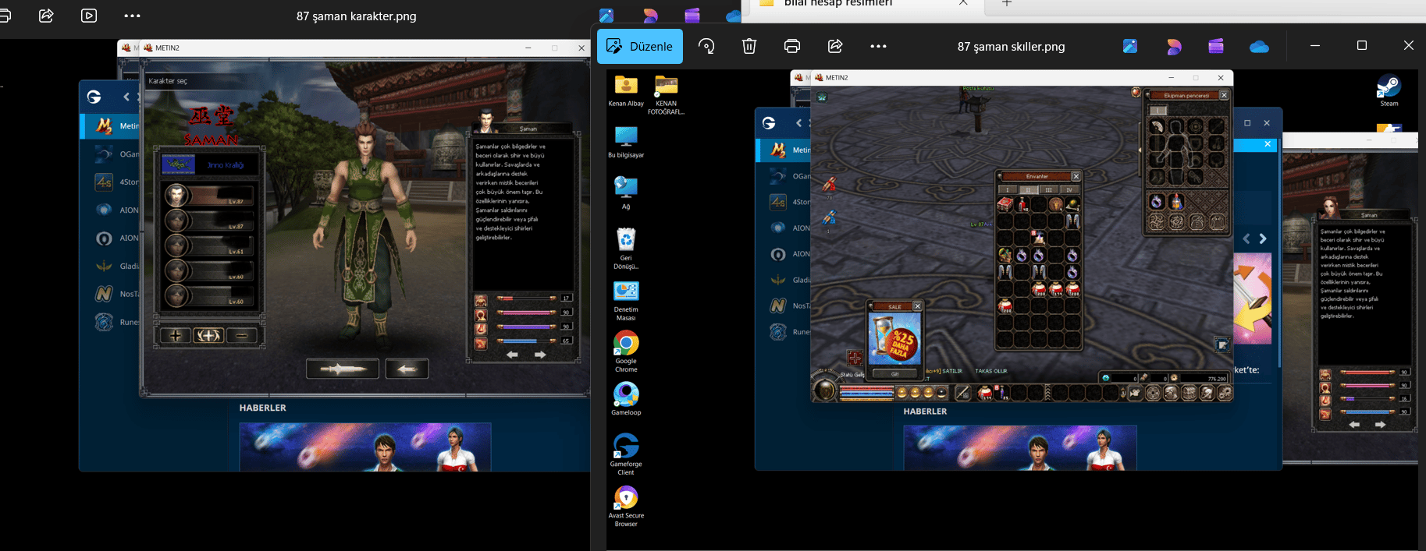Click the 87 şaman skiller.png file title
The width and height of the screenshot is (1426, 551).
tap(1011, 47)
